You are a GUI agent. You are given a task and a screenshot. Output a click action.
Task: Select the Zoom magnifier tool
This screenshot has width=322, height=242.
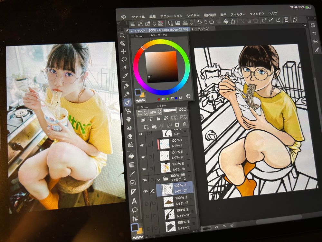click(x=122, y=35)
